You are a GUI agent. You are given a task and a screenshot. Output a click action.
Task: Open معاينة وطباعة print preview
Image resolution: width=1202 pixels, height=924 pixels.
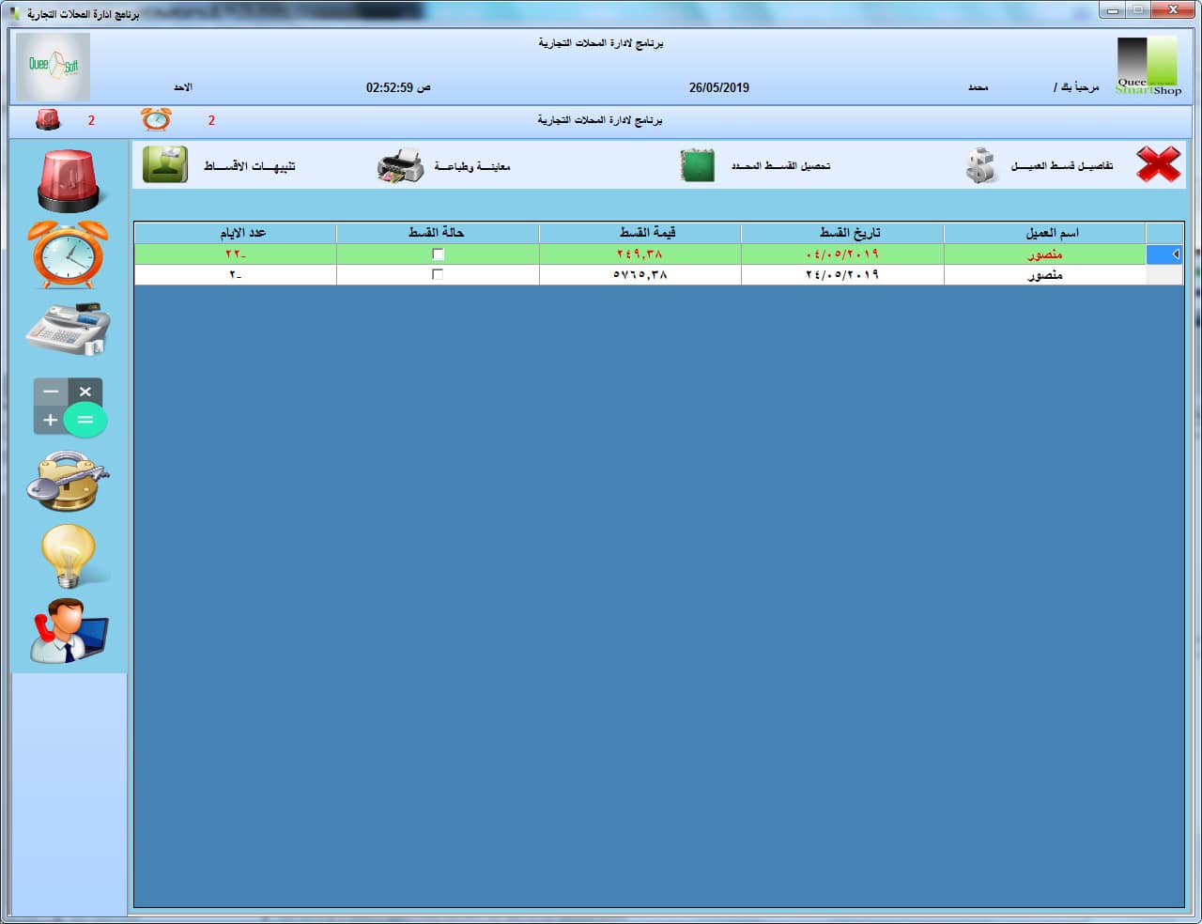pyautogui.click(x=444, y=166)
